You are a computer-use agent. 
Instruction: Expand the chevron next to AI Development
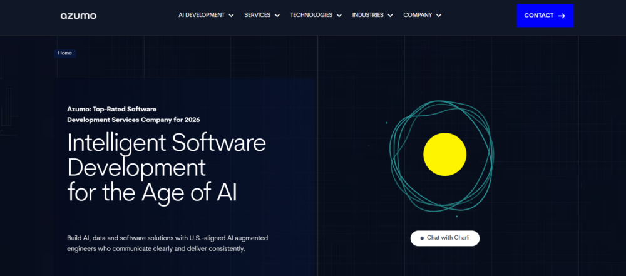[x=231, y=16]
